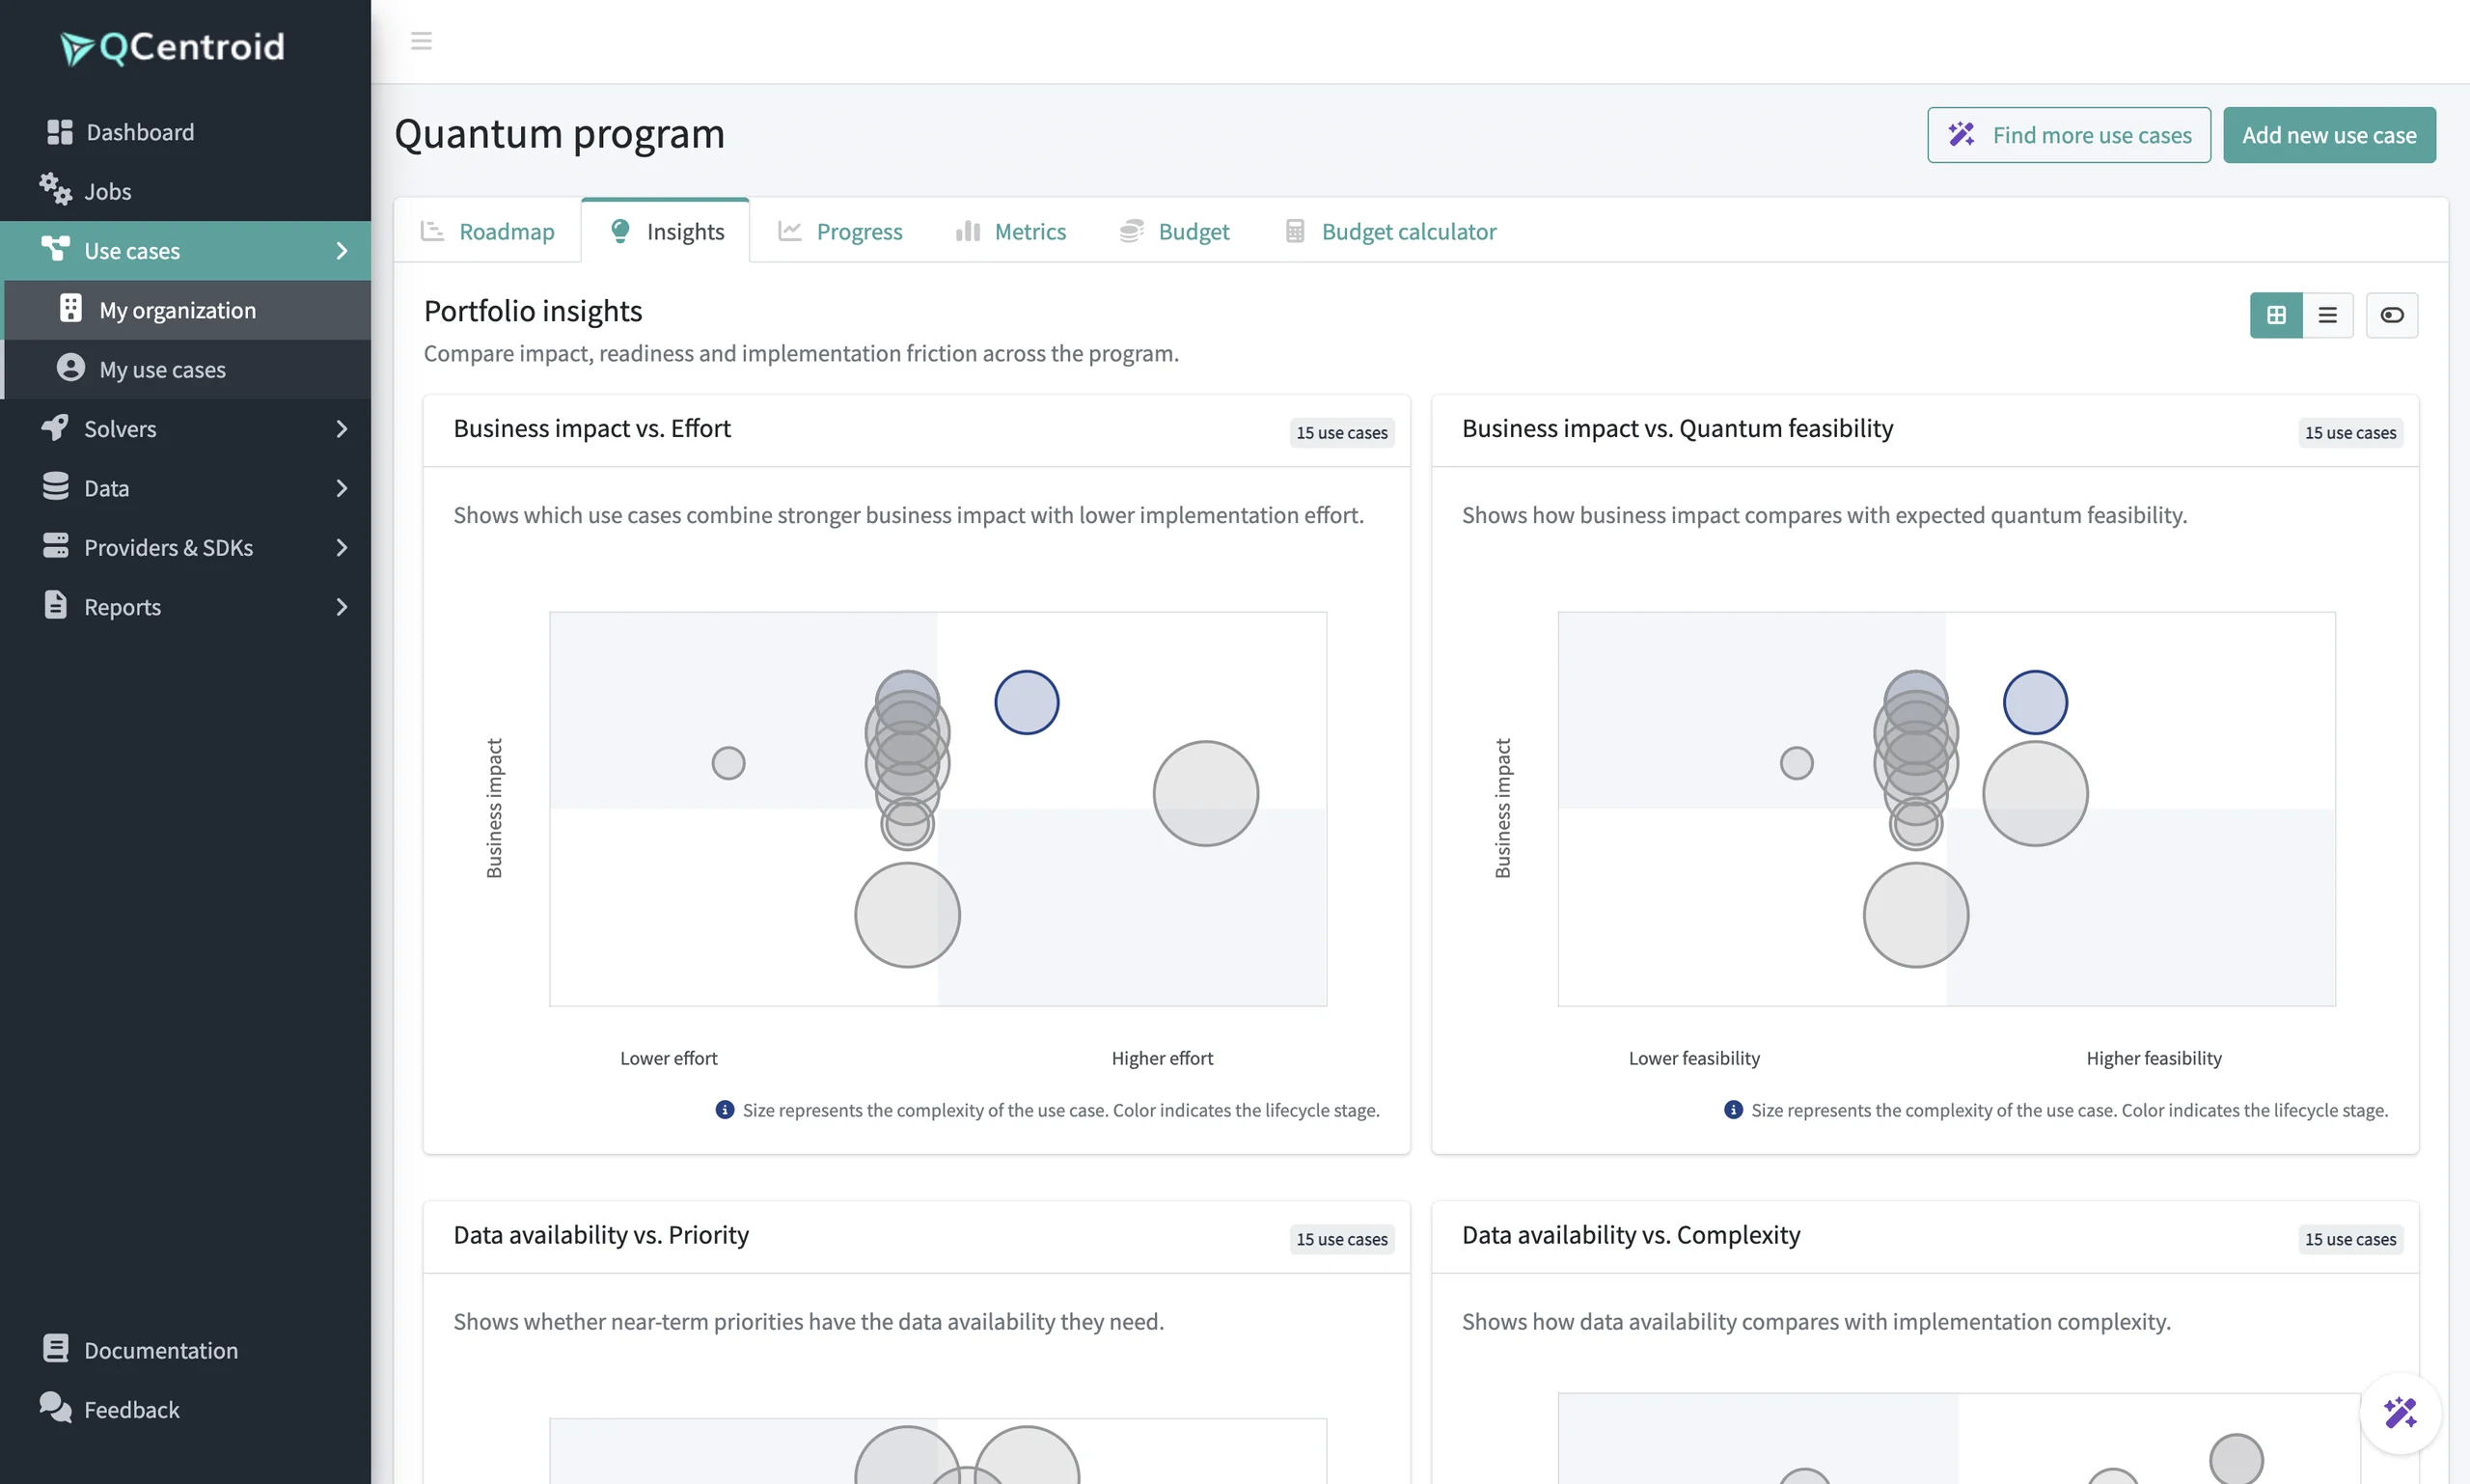This screenshot has width=2470, height=1484.
Task: Select the blue bubble in Quantum feasibility chart
Action: [2035, 702]
